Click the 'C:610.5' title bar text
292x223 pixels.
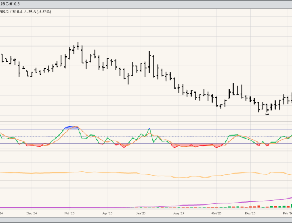pos(12,4)
